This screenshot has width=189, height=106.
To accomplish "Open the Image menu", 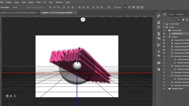I will pyautogui.click(x=9, y=2).
